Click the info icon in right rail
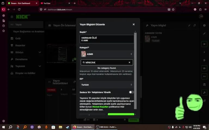Viewport: 209px width, 130px height. pos(204,25)
